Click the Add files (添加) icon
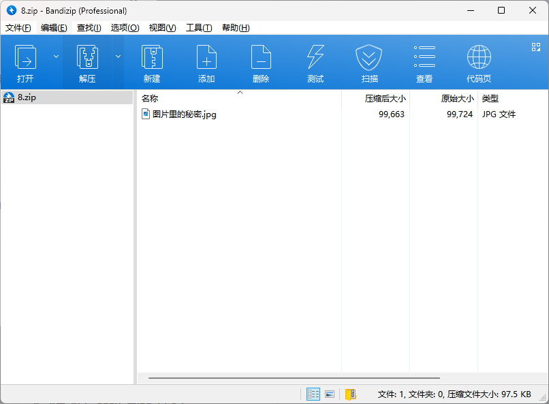The width and height of the screenshot is (549, 404). pos(206,57)
